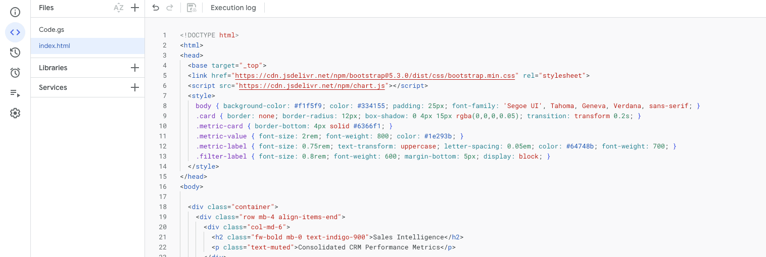Click the chart.js CDN URL in code

coord(312,86)
